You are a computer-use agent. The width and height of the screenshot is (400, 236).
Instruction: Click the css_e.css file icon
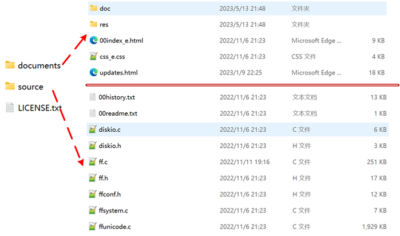tap(94, 57)
